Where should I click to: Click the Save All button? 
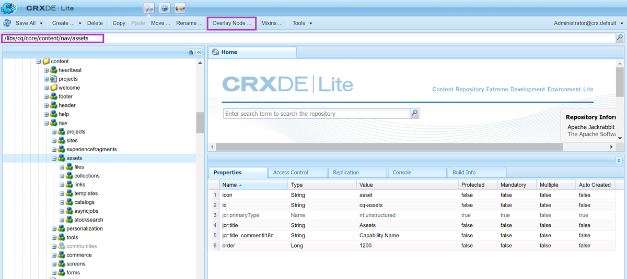coord(26,23)
